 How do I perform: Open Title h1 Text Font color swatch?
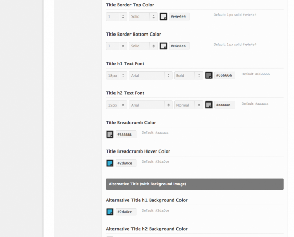209,75
